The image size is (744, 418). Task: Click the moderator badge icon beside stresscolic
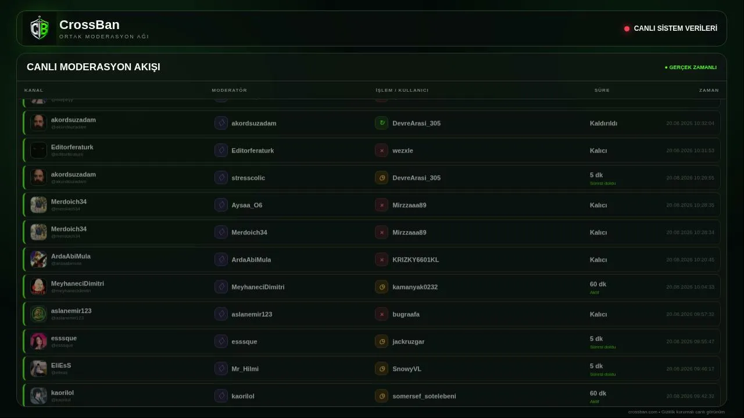tap(221, 178)
